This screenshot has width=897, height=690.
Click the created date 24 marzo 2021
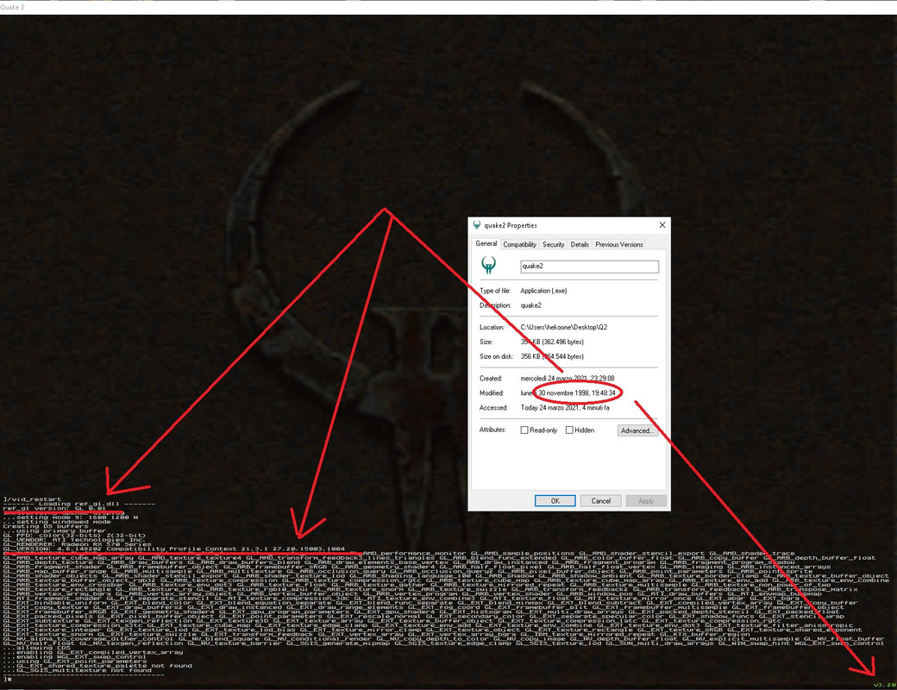click(567, 378)
